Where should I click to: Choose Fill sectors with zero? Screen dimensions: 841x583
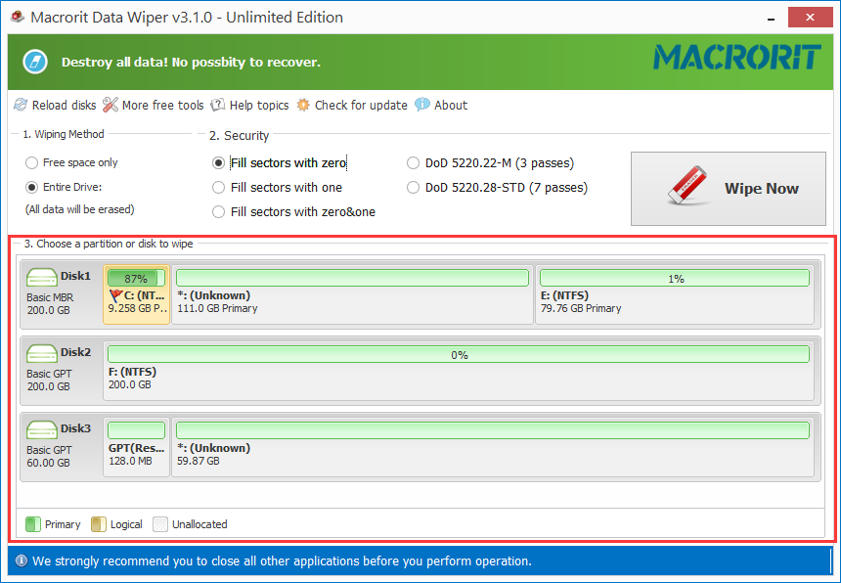[280, 163]
